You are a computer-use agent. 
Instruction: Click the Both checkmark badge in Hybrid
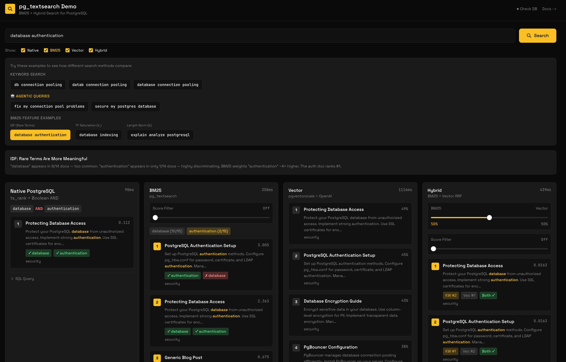click(x=488, y=295)
